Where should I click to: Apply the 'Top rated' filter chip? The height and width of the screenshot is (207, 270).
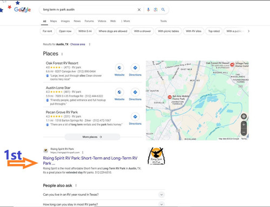(214, 31)
